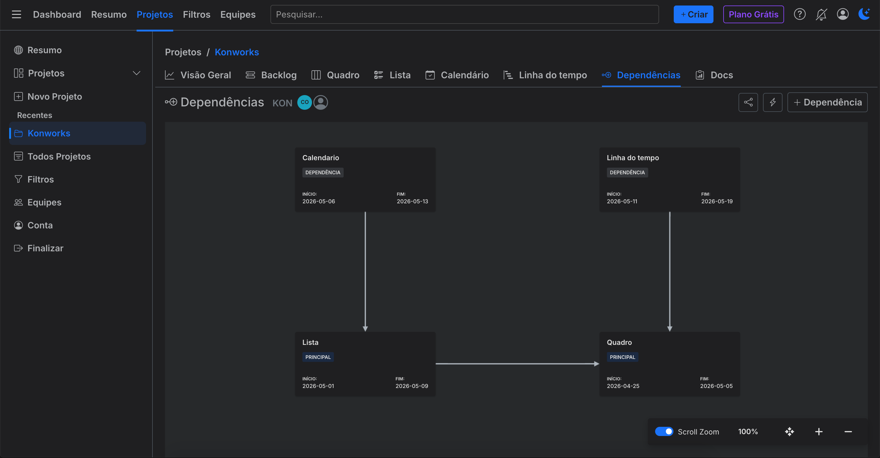Select the Lista principal card
This screenshot has height=458, width=880.
click(x=365, y=364)
